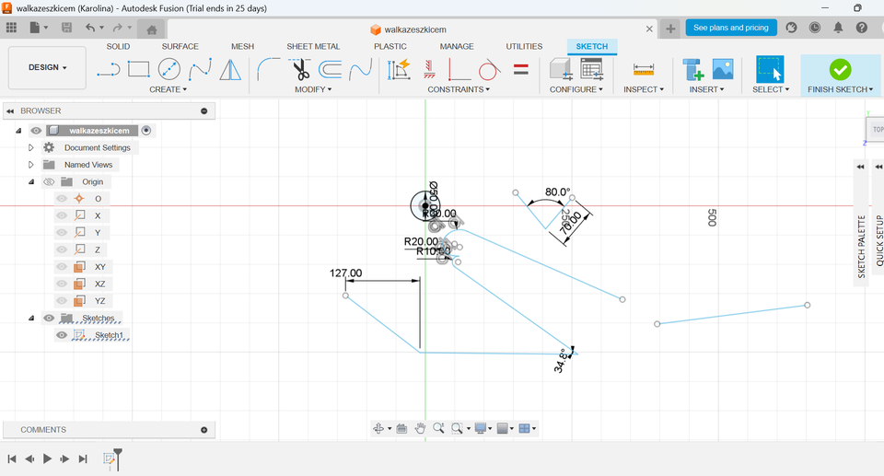Viewport: 884px width, 476px height.
Task: Open the DESIGN workspace dropdown
Action: click(x=47, y=68)
